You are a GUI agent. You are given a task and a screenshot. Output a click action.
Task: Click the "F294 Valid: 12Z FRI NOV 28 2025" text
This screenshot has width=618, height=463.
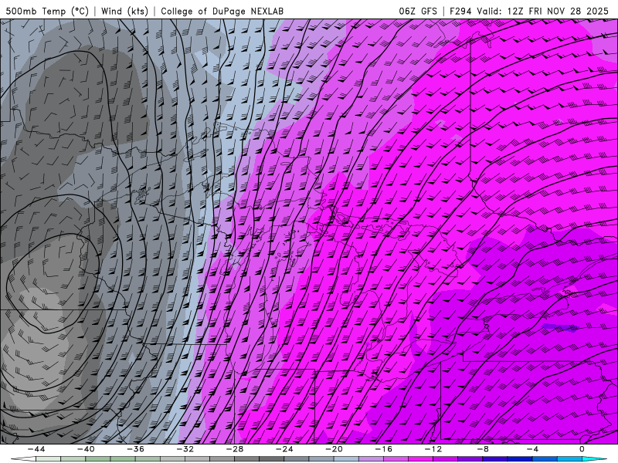click(x=529, y=11)
